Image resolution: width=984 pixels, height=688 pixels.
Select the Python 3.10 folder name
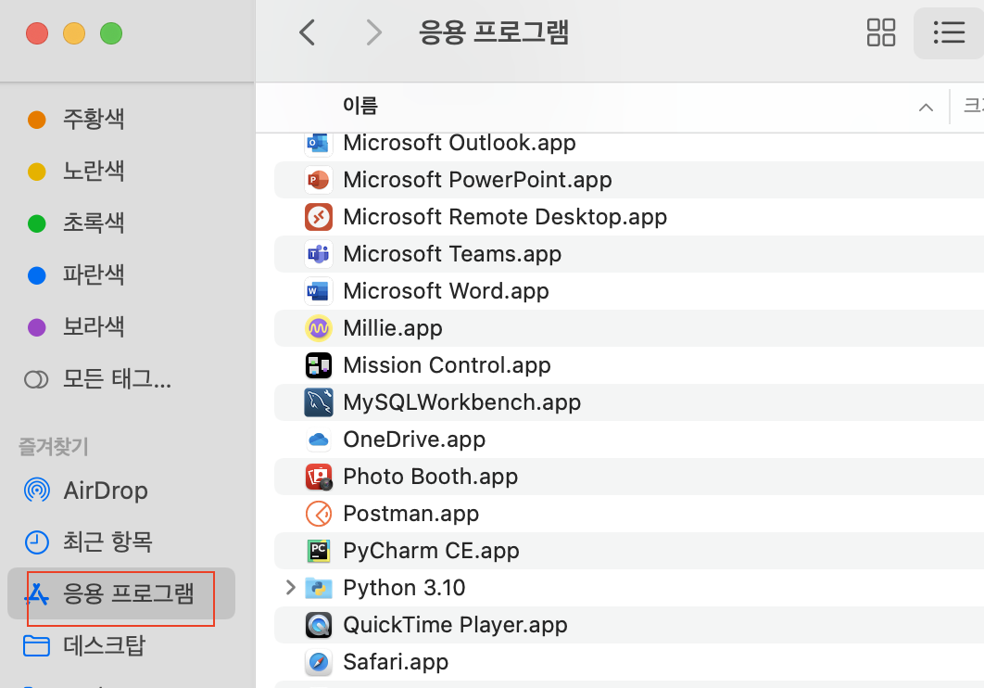[x=404, y=588]
